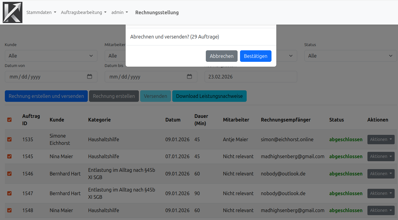Expand Aktionen menu for order 1547
Screen dimensions: 398x220
click(381, 193)
